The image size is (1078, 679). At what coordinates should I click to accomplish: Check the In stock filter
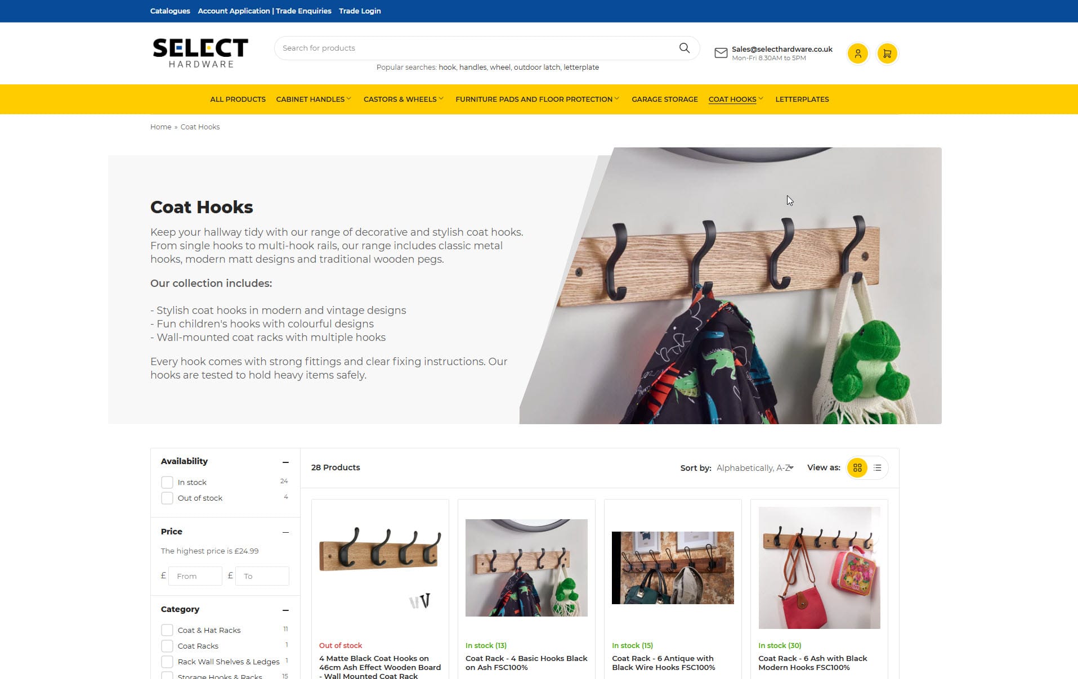click(167, 482)
